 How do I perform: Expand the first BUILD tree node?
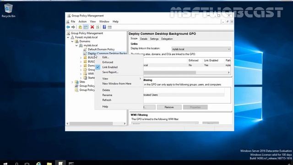point(81,58)
